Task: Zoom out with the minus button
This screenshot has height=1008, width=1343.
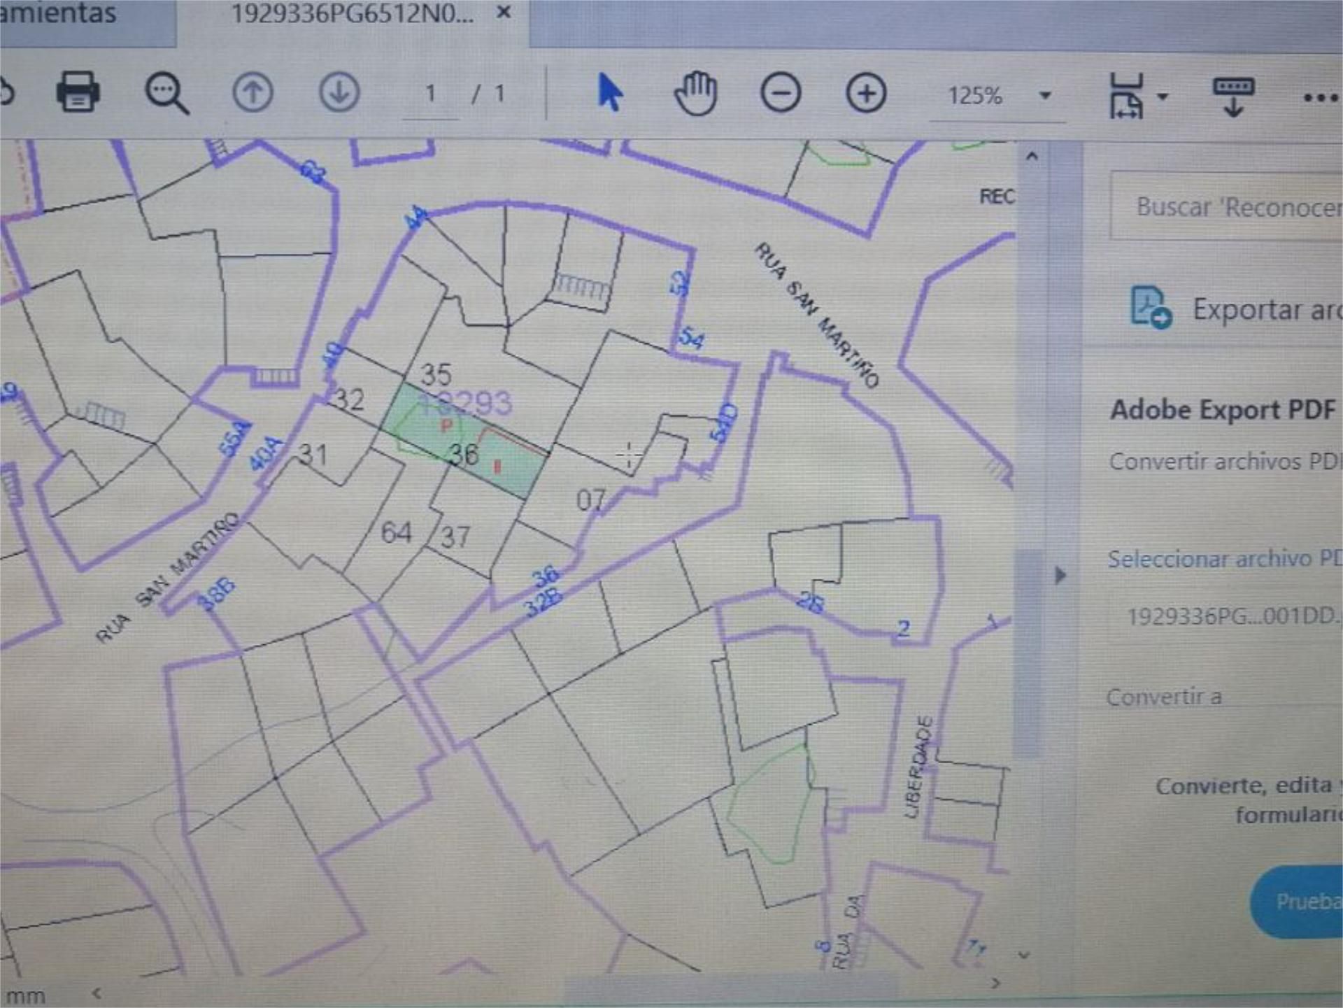Action: 781,93
